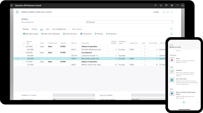Click the filter funnel icon
The height and width of the screenshot is (113, 203).
pos(171,29)
